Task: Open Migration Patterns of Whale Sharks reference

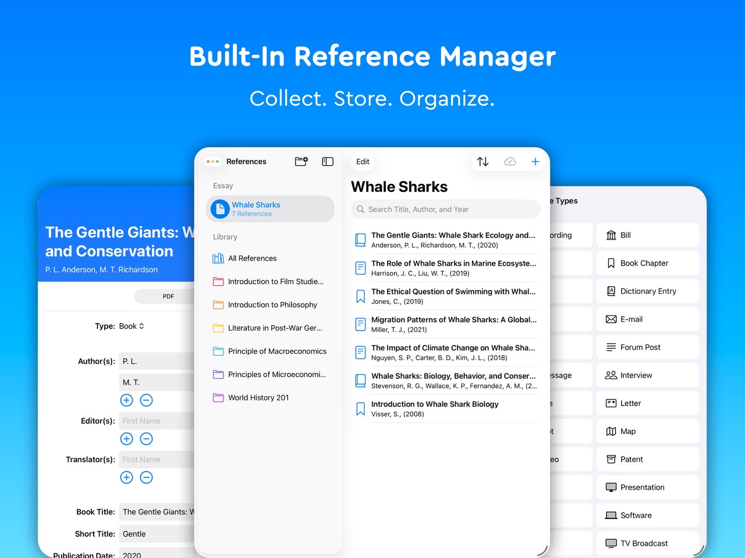Action: [x=446, y=325]
